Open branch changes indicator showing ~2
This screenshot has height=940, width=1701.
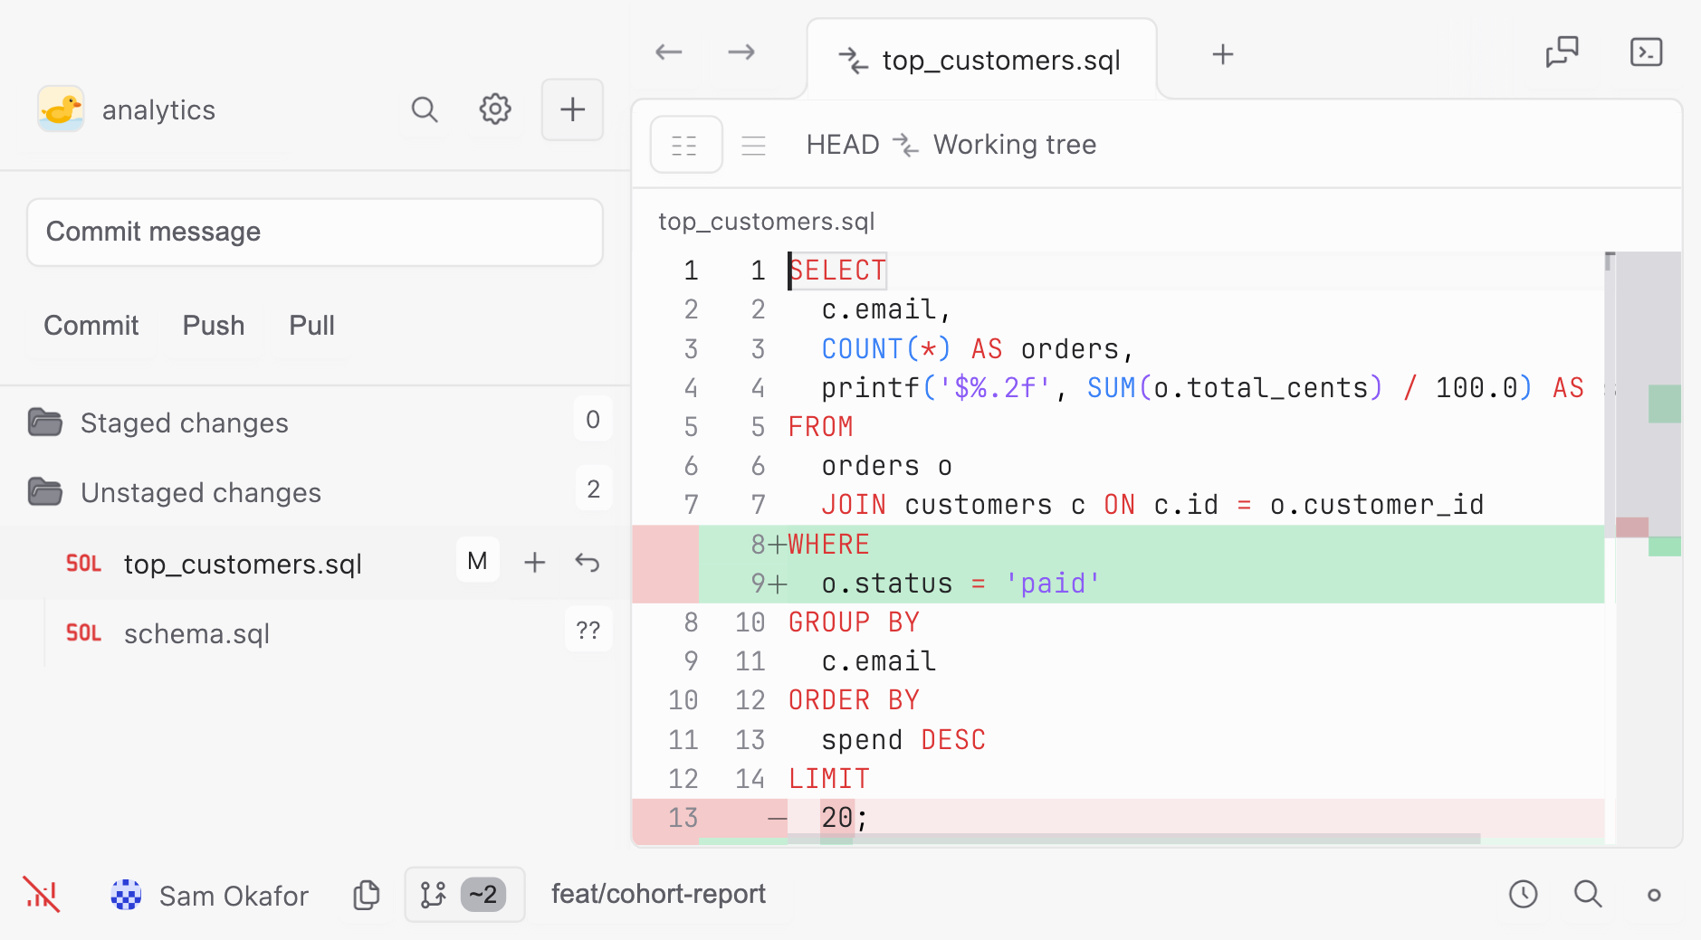(464, 895)
